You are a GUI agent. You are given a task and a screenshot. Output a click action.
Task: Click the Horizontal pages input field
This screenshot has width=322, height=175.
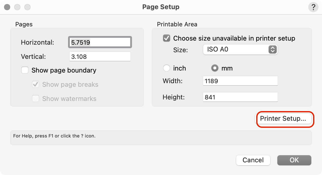point(100,42)
